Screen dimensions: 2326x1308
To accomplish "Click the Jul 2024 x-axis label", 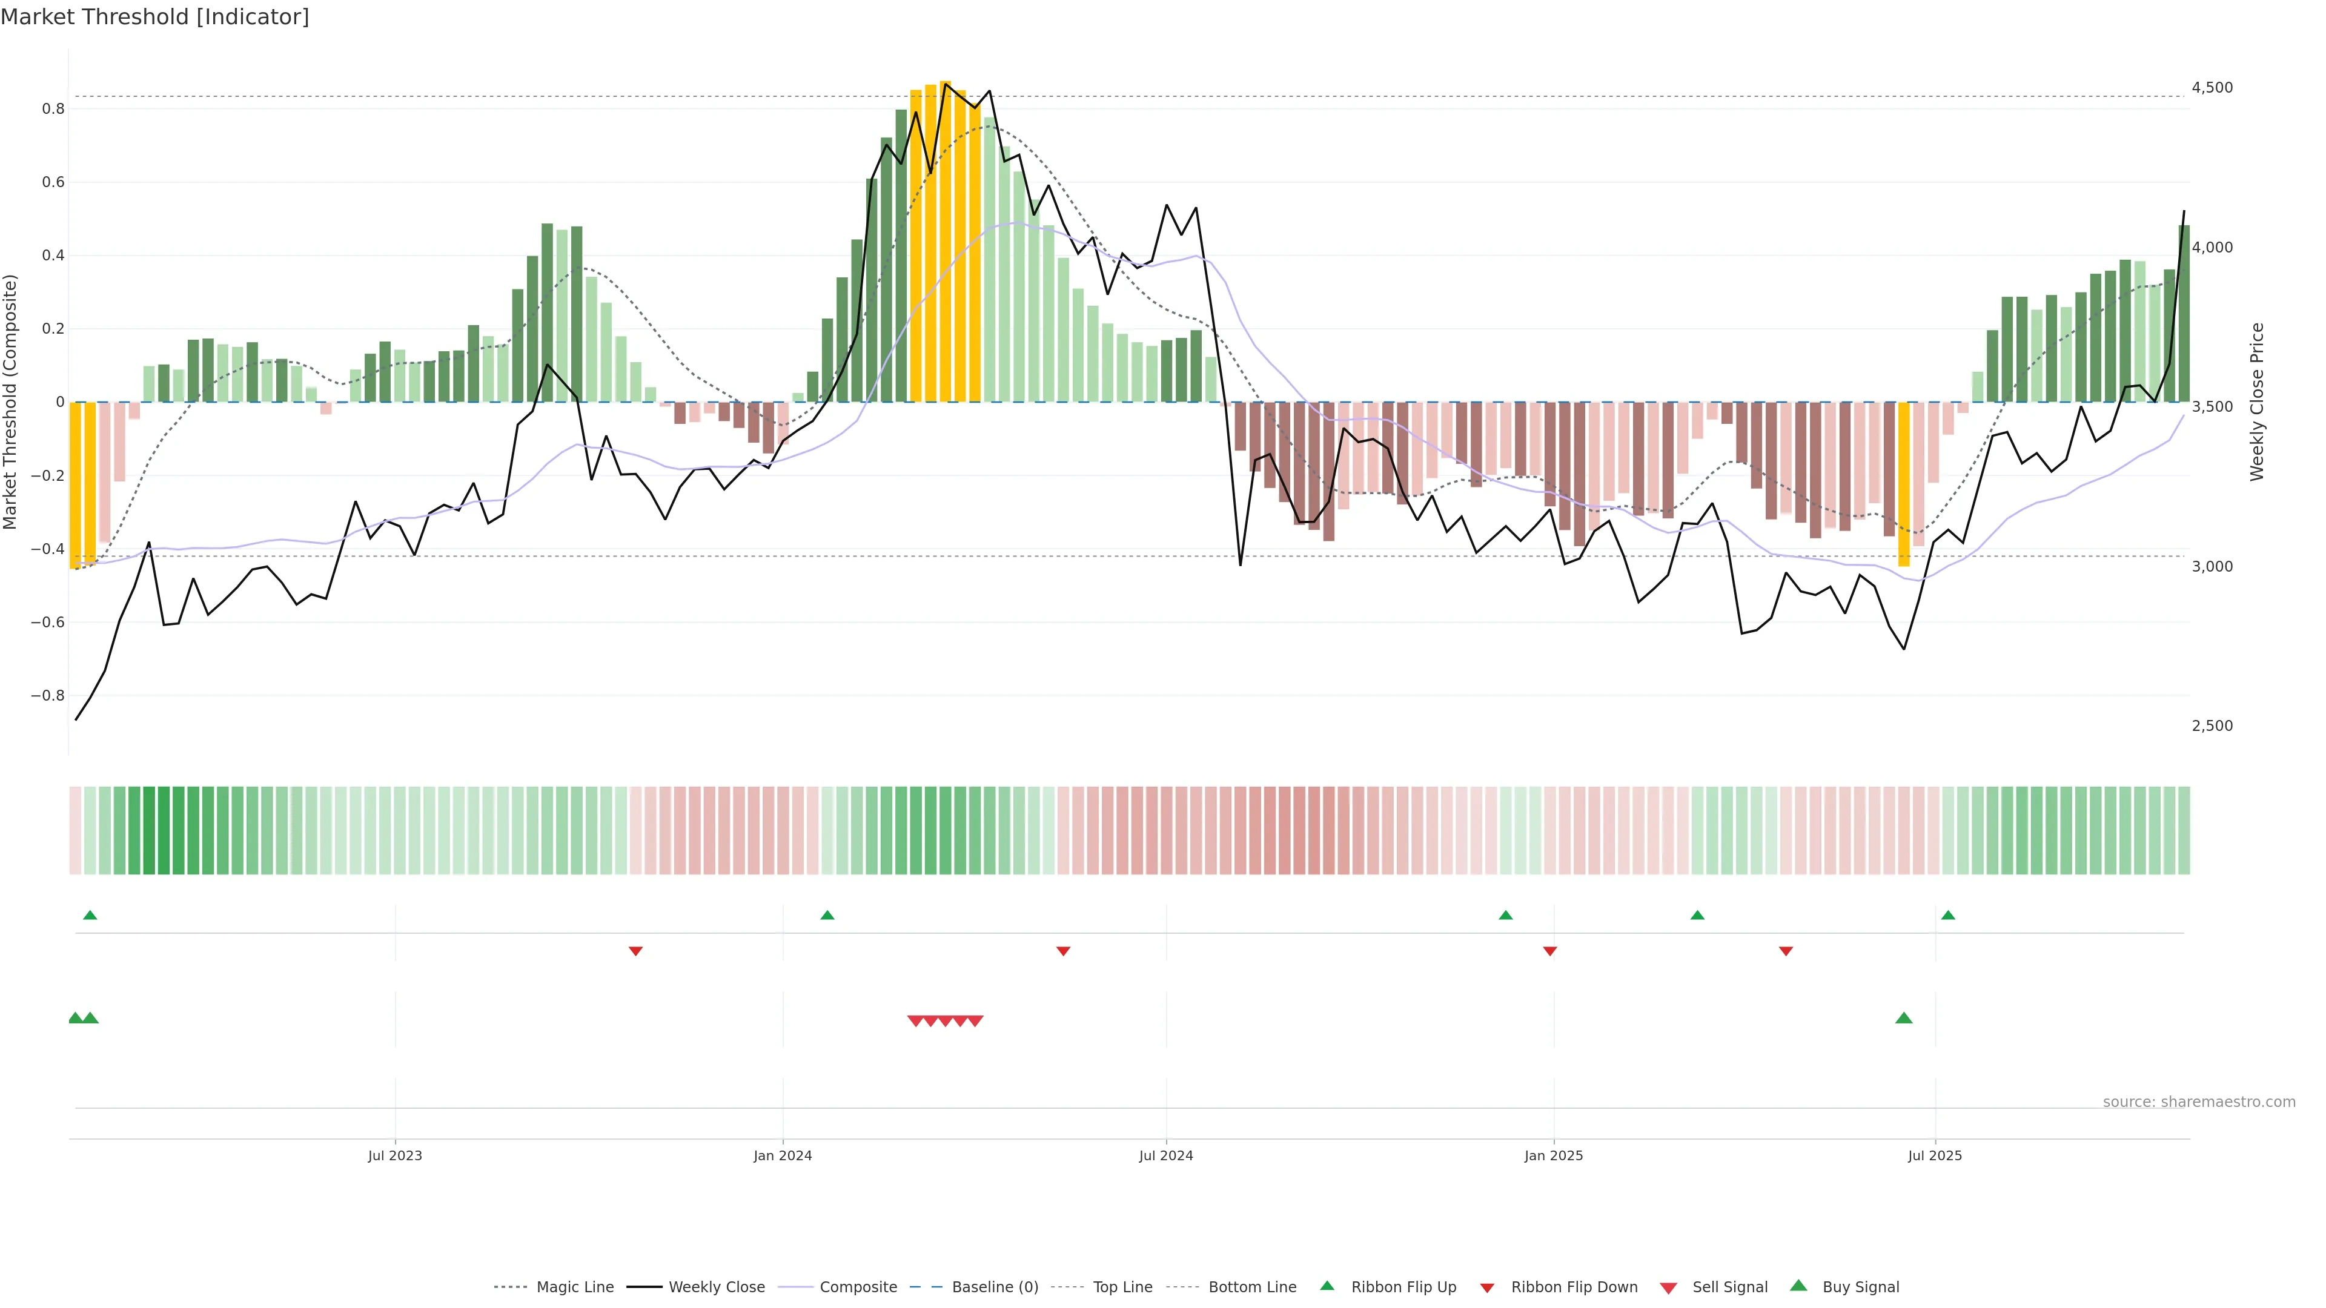I will [x=1165, y=1155].
